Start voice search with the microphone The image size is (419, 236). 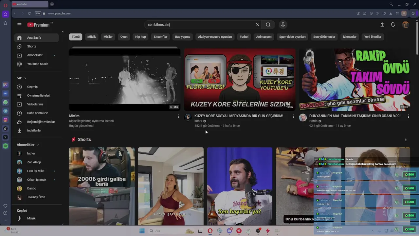tap(283, 25)
